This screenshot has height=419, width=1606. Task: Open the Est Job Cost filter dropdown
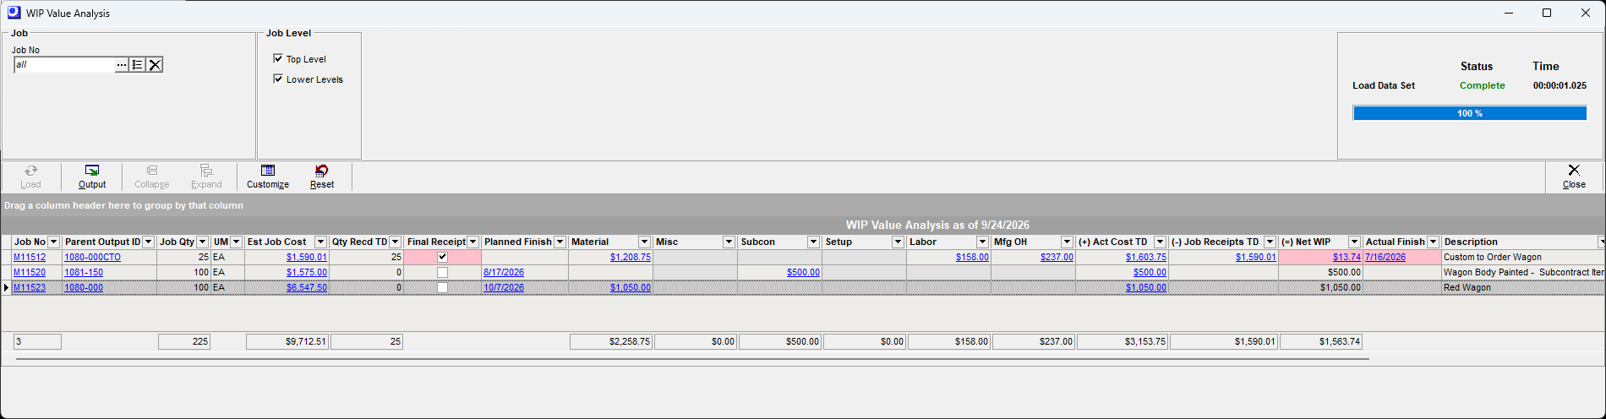pyautogui.click(x=320, y=242)
